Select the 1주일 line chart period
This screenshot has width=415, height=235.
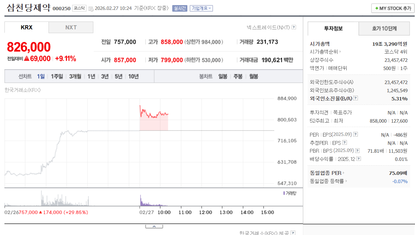point(57,76)
